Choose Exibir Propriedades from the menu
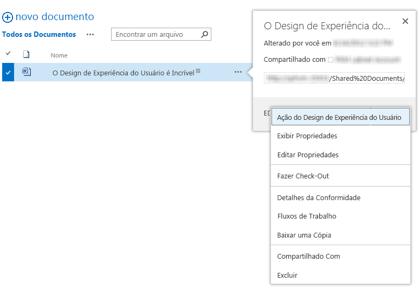 point(340,136)
